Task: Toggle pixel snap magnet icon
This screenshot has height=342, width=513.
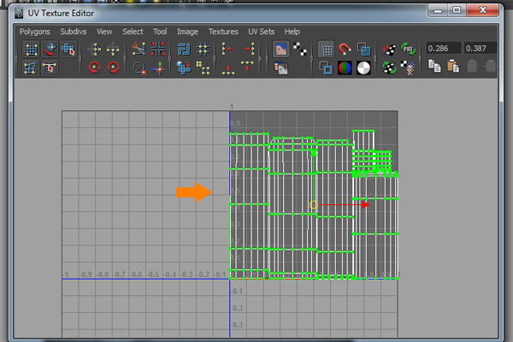Action: [345, 50]
